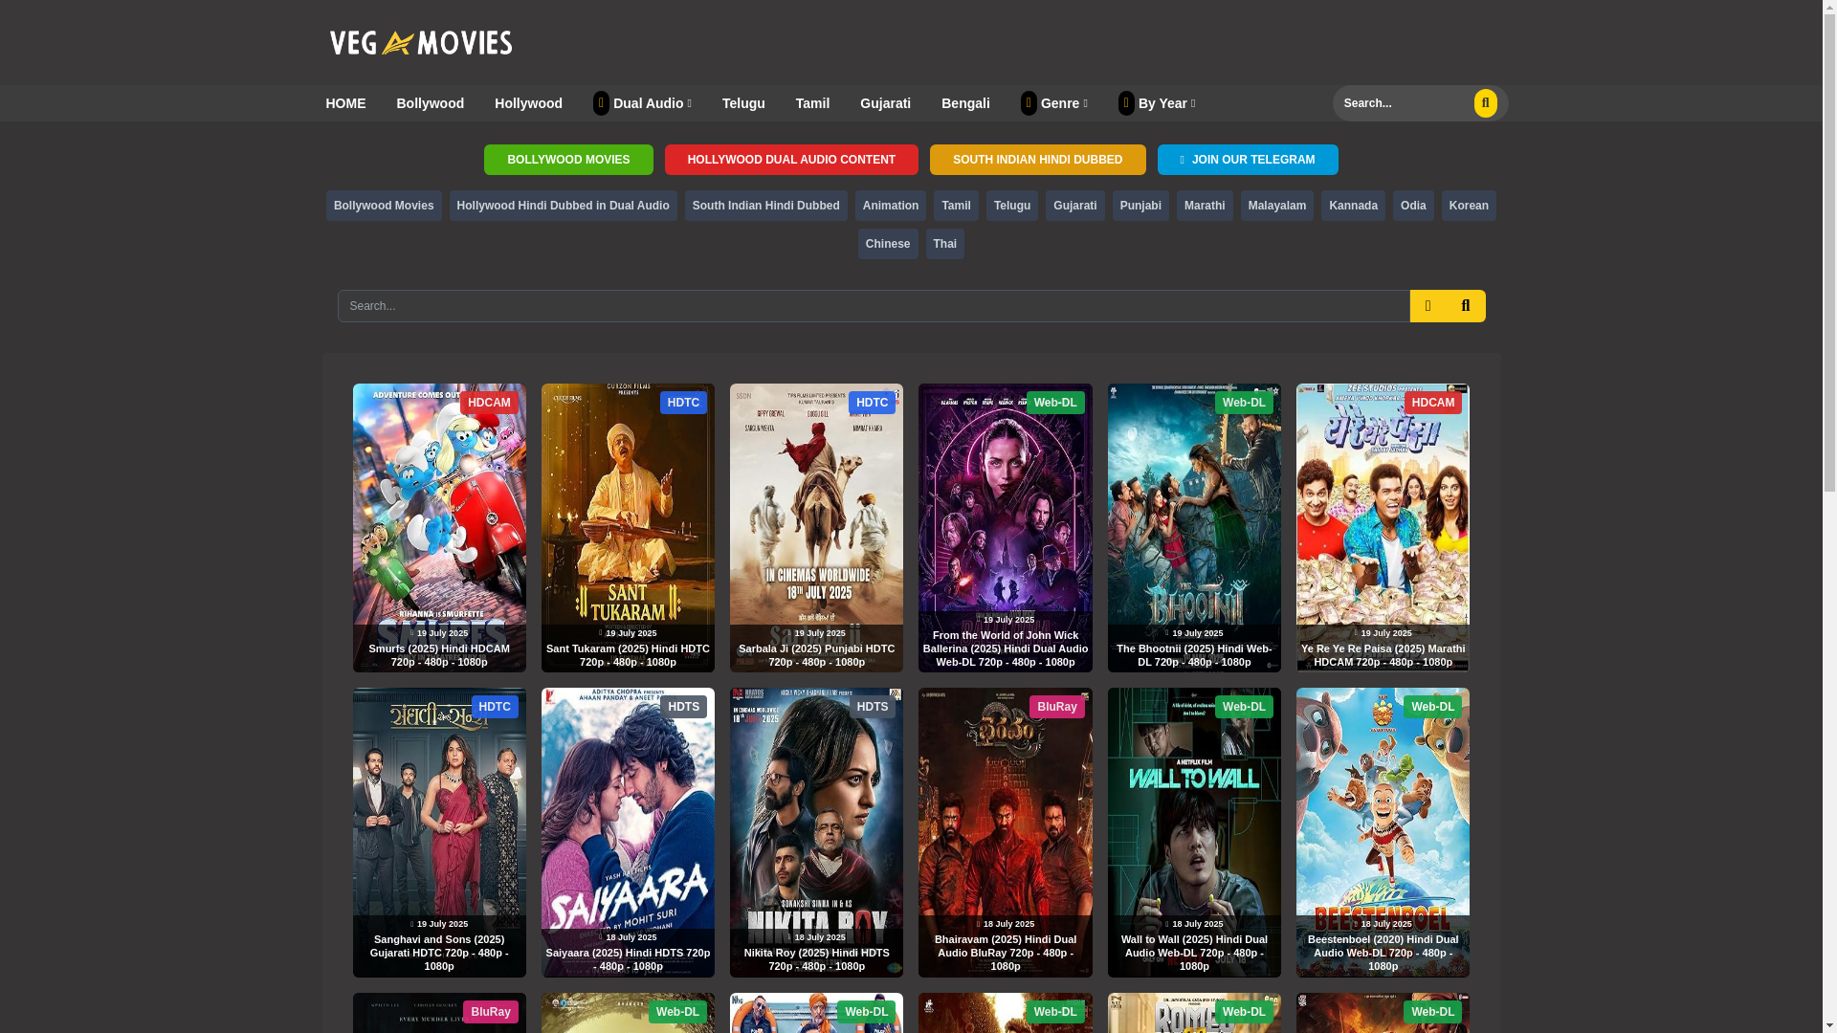Screen dimensions: 1837x1033
Task: Open the Dual Audio dropdown menu
Action: pyautogui.click(x=642, y=103)
